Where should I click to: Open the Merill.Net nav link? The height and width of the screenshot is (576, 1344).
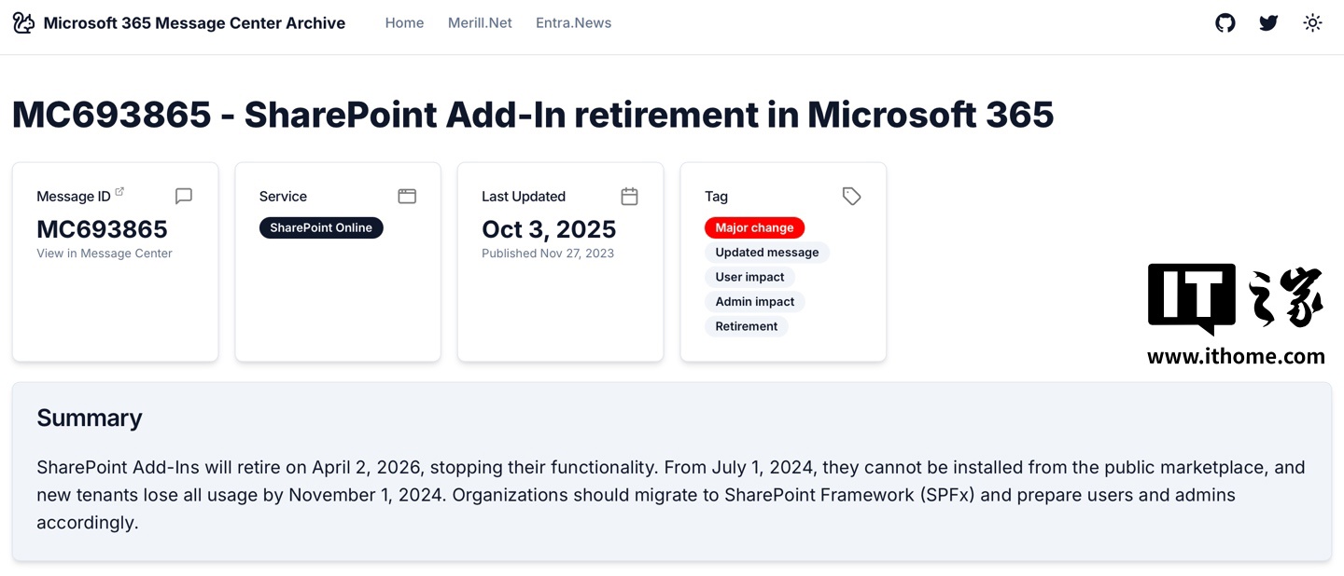coord(480,23)
